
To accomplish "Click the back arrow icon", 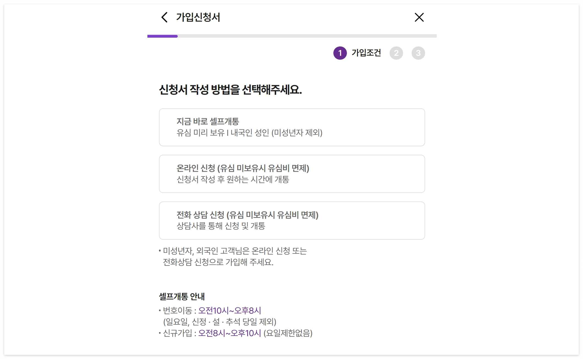I will (164, 17).
